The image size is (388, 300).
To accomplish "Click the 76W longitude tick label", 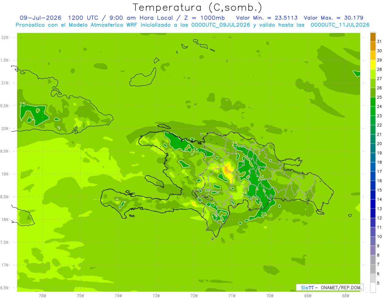I will 42,295.
